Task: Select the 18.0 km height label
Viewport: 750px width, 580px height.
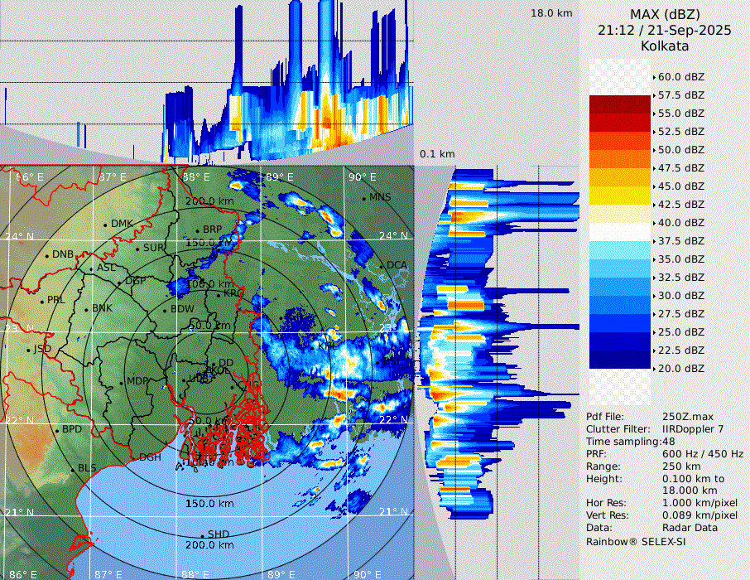Action: tap(551, 13)
